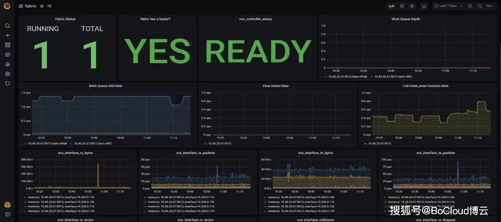Click the zoom out time range button

pyautogui.click(x=470, y=6)
